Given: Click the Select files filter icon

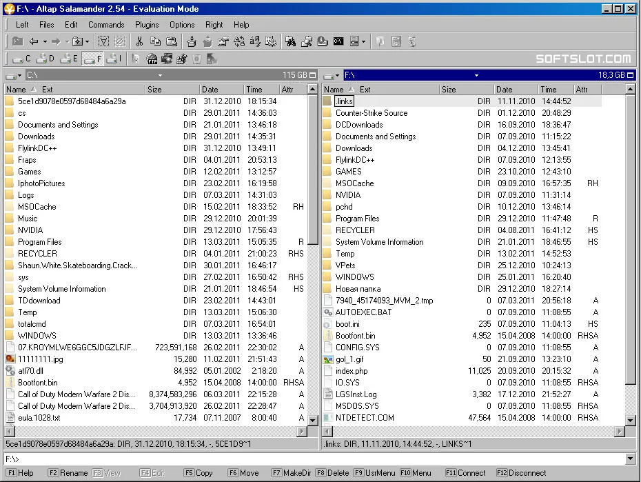Looking at the screenshot, I should pyautogui.click(x=103, y=41).
